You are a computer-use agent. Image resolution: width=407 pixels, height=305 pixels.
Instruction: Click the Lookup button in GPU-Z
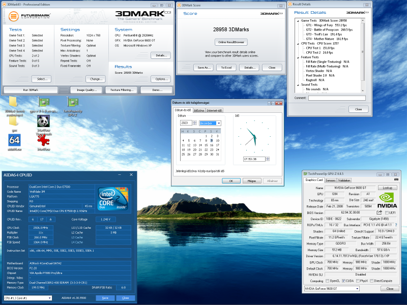point(387,188)
